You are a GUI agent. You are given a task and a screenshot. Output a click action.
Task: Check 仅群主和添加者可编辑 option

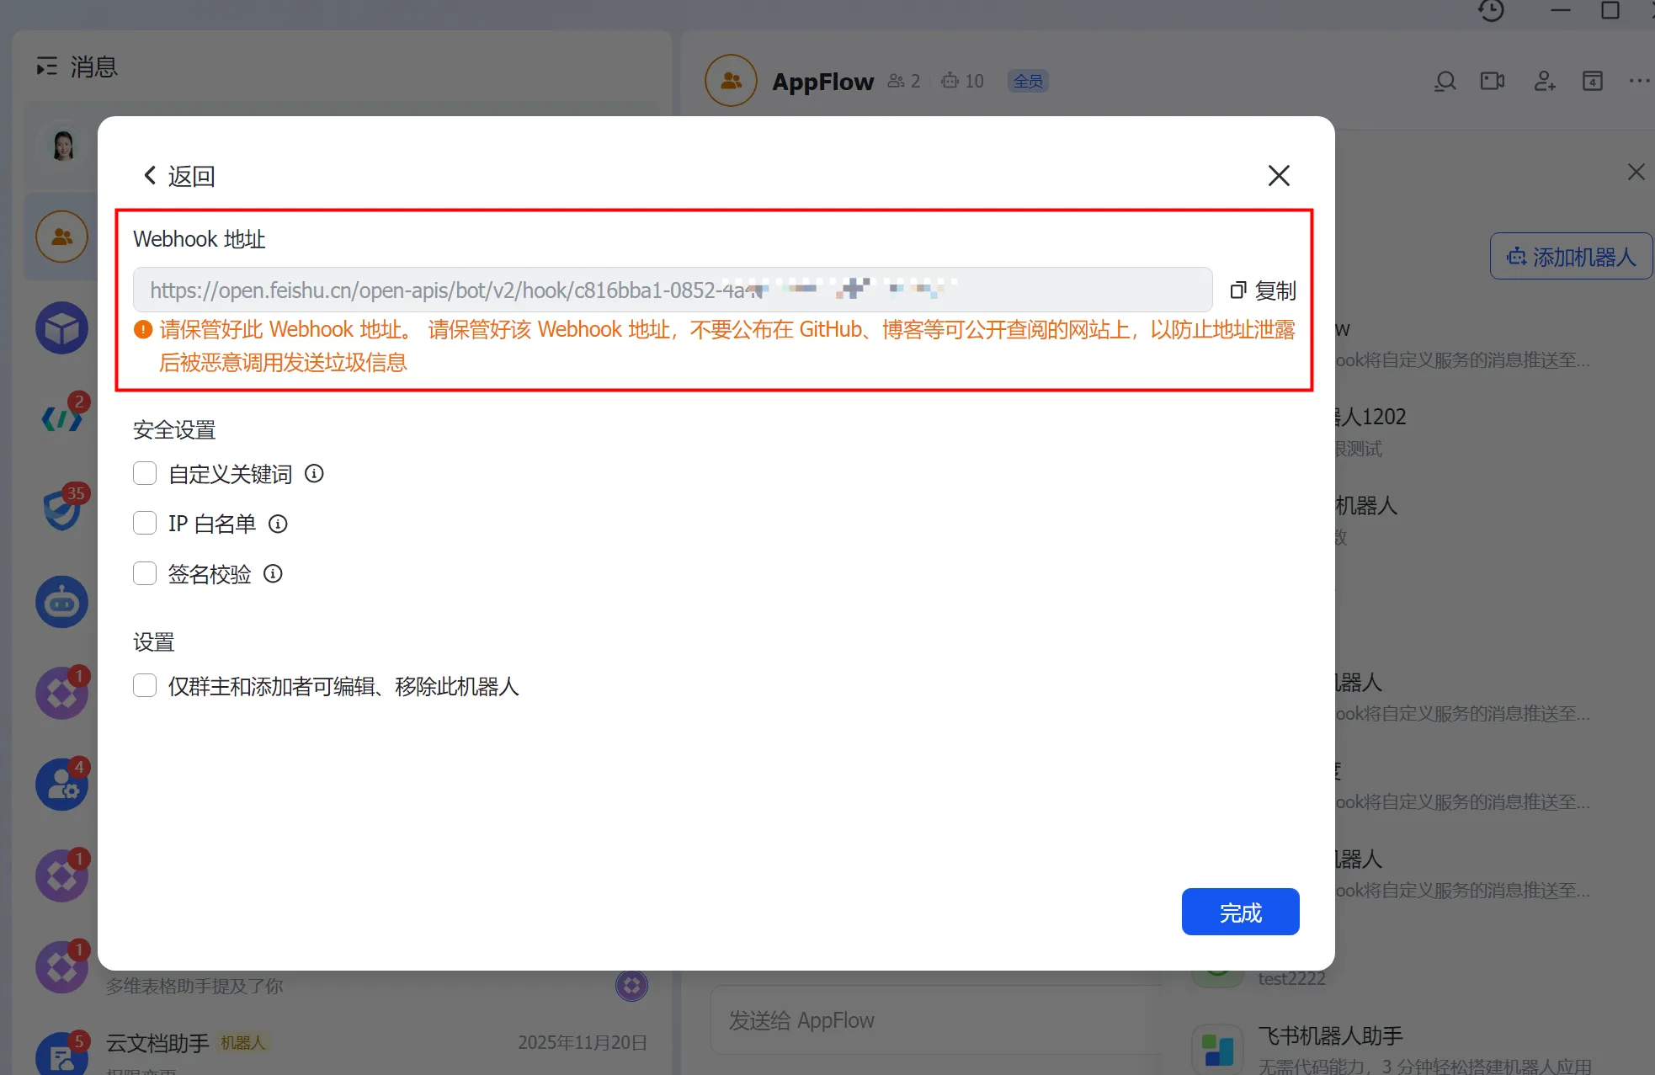coord(145,686)
